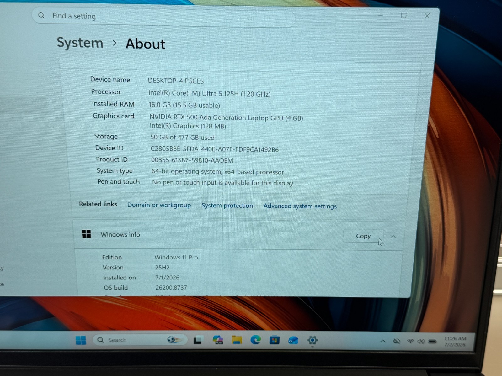Click the Device name label
This screenshot has height=376, width=502.
[110, 80]
